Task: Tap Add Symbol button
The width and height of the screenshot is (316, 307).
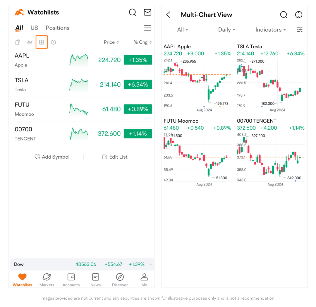Action: pos(52,157)
